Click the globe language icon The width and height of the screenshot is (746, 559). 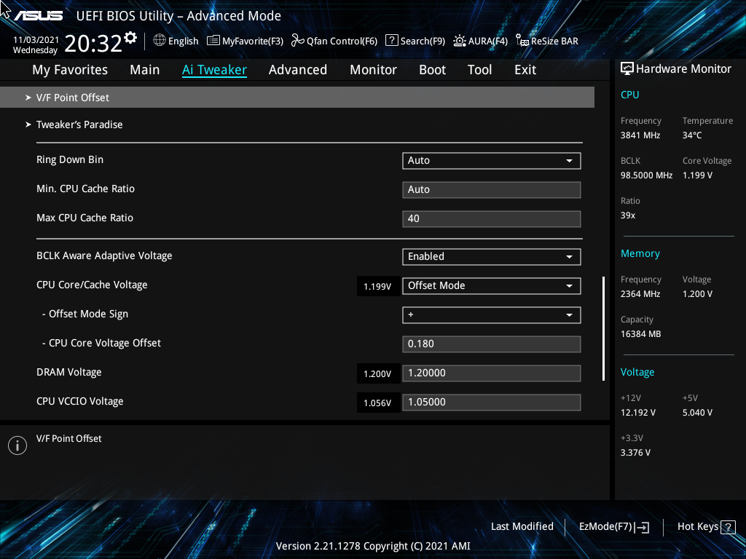pyautogui.click(x=160, y=41)
